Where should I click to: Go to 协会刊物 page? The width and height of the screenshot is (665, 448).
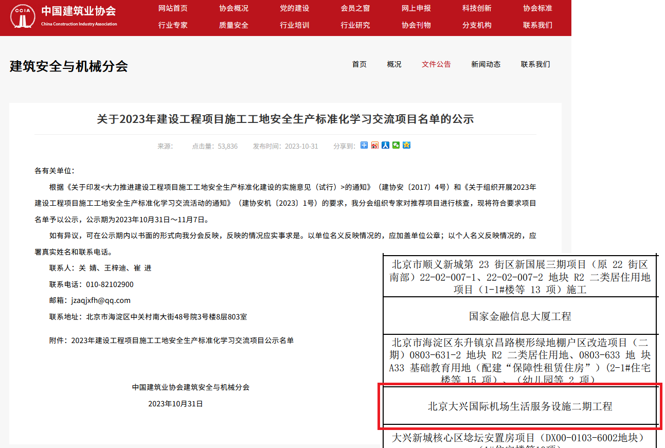[416, 25]
